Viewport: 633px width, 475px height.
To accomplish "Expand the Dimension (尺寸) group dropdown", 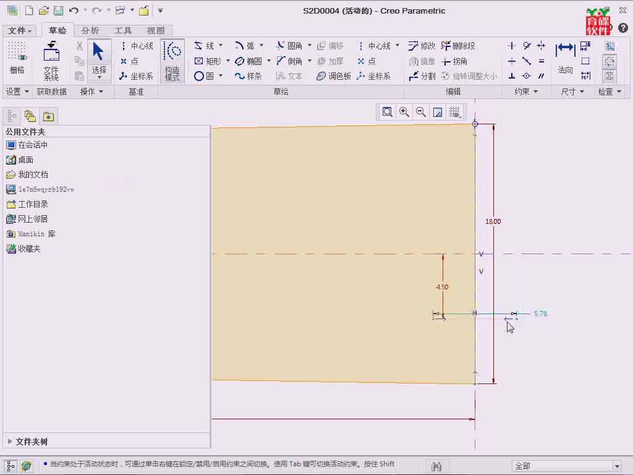I will [x=572, y=92].
